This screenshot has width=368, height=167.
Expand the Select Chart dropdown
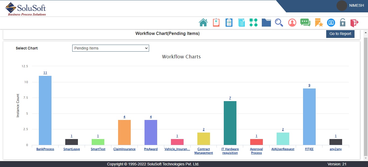click(x=111, y=48)
